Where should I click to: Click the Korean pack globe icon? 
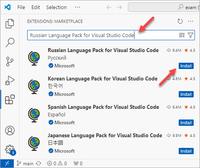pyautogui.click(x=34, y=87)
